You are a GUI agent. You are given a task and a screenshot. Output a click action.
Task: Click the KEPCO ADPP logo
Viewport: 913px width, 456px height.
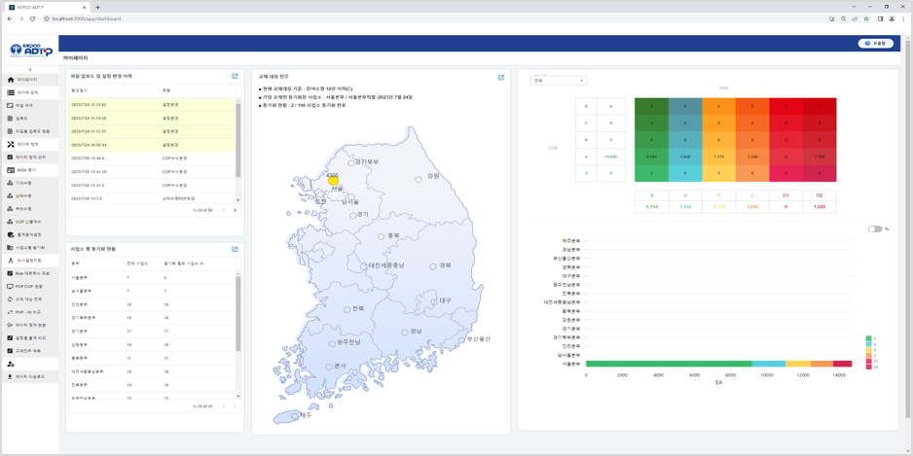click(31, 51)
